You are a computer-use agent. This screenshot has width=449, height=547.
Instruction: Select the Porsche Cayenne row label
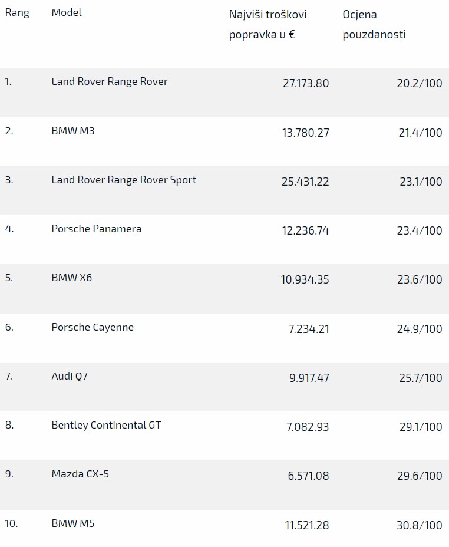coord(93,327)
